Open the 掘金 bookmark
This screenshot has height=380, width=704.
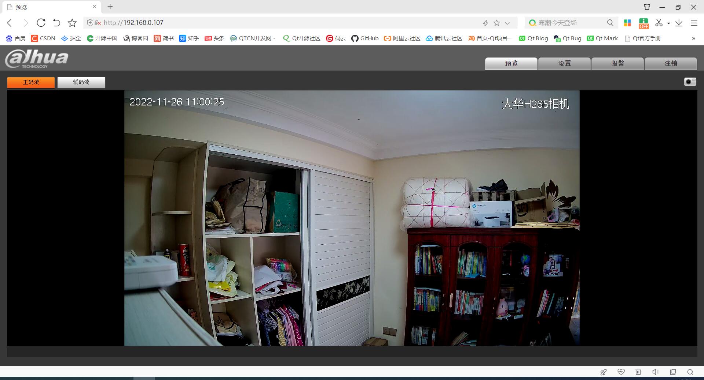(71, 38)
